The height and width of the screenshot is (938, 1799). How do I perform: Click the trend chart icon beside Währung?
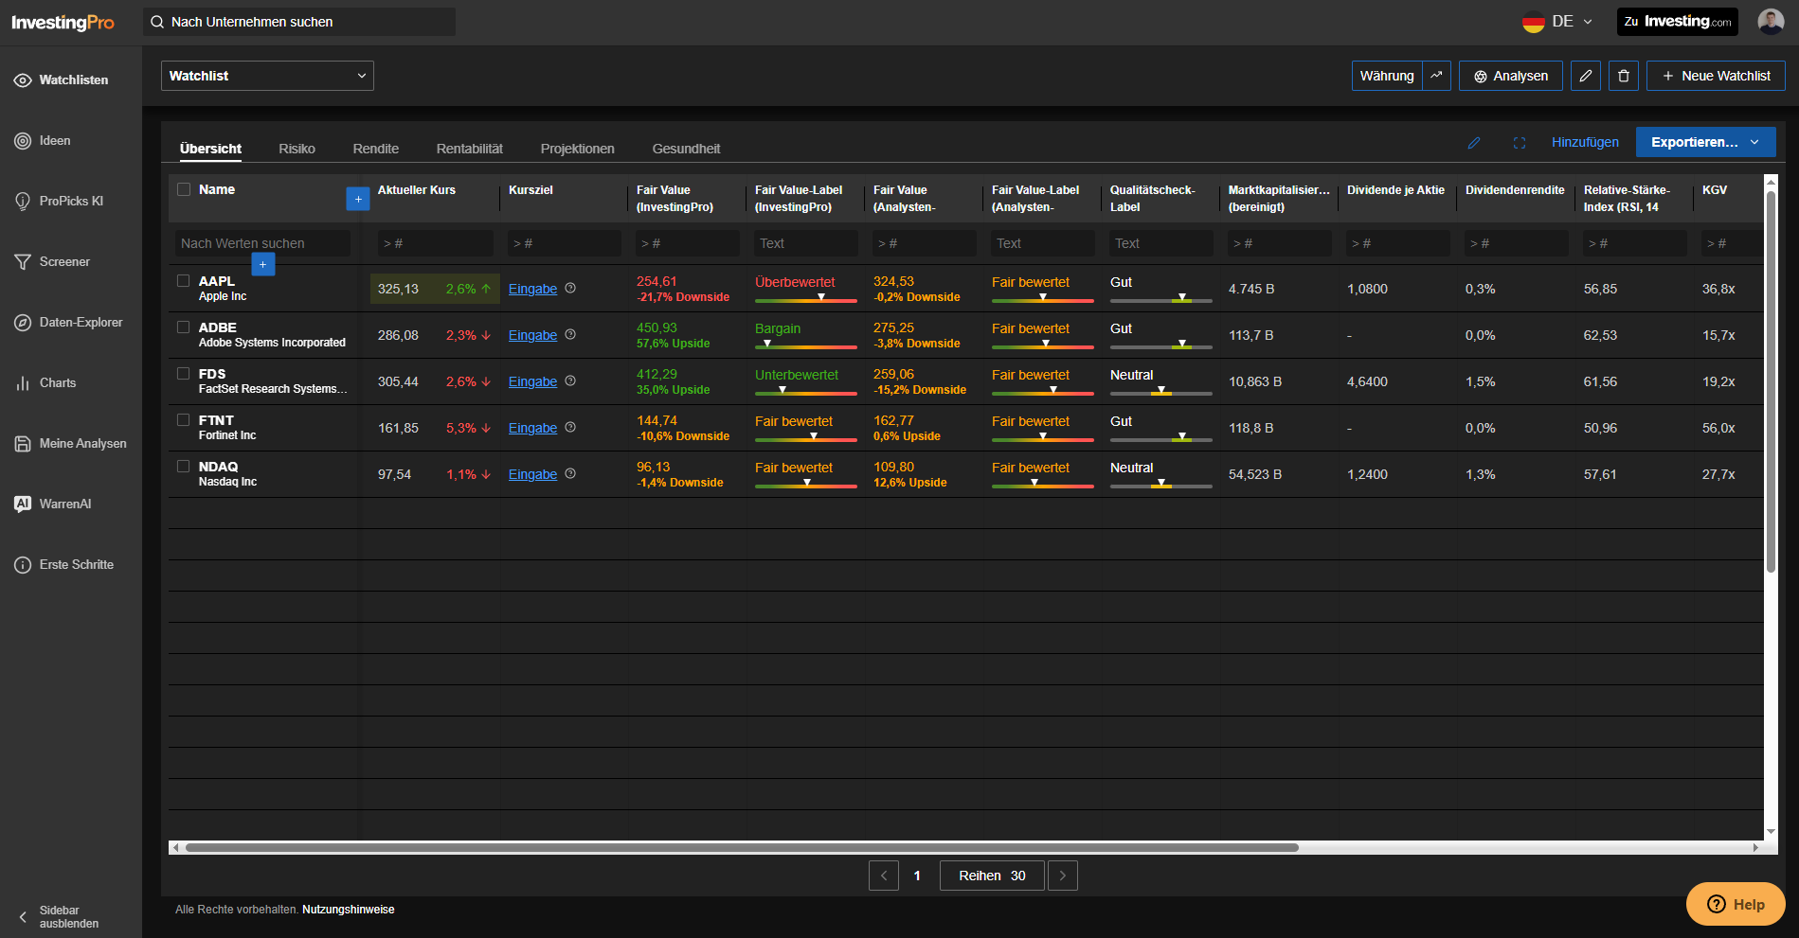coord(1436,76)
